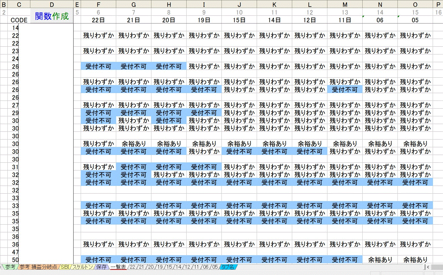Click 受付不可 in column G of code 31 row
443x275 pixels.
pyautogui.click(x=134, y=167)
